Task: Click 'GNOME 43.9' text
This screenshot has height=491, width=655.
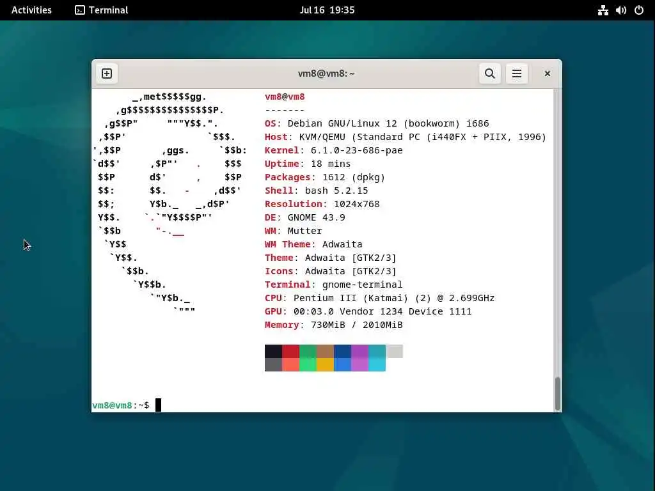Action: click(316, 217)
